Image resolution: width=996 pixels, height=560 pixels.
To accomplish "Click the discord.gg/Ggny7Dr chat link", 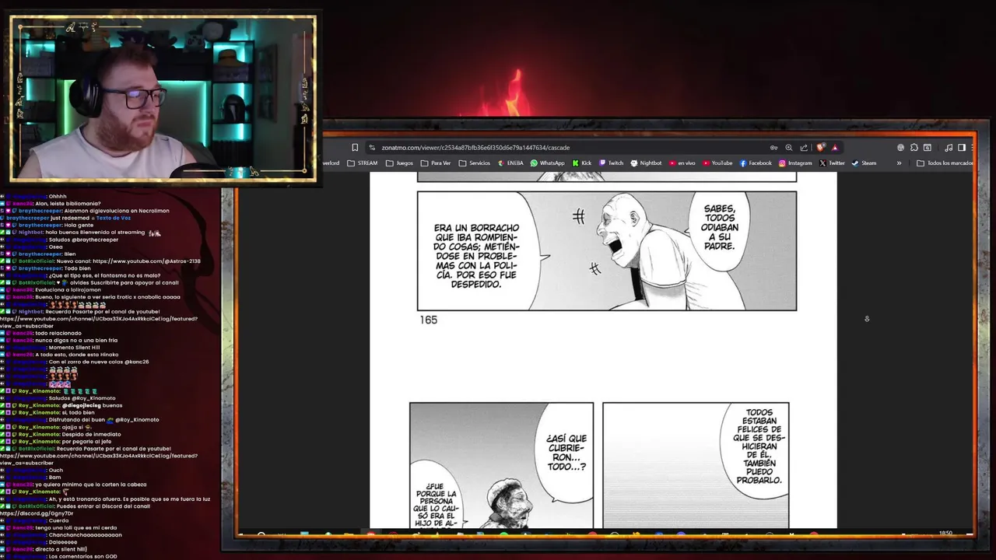I will [37, 513].
